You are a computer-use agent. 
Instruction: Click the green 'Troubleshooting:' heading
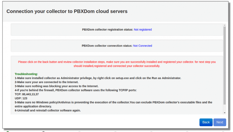26,74
